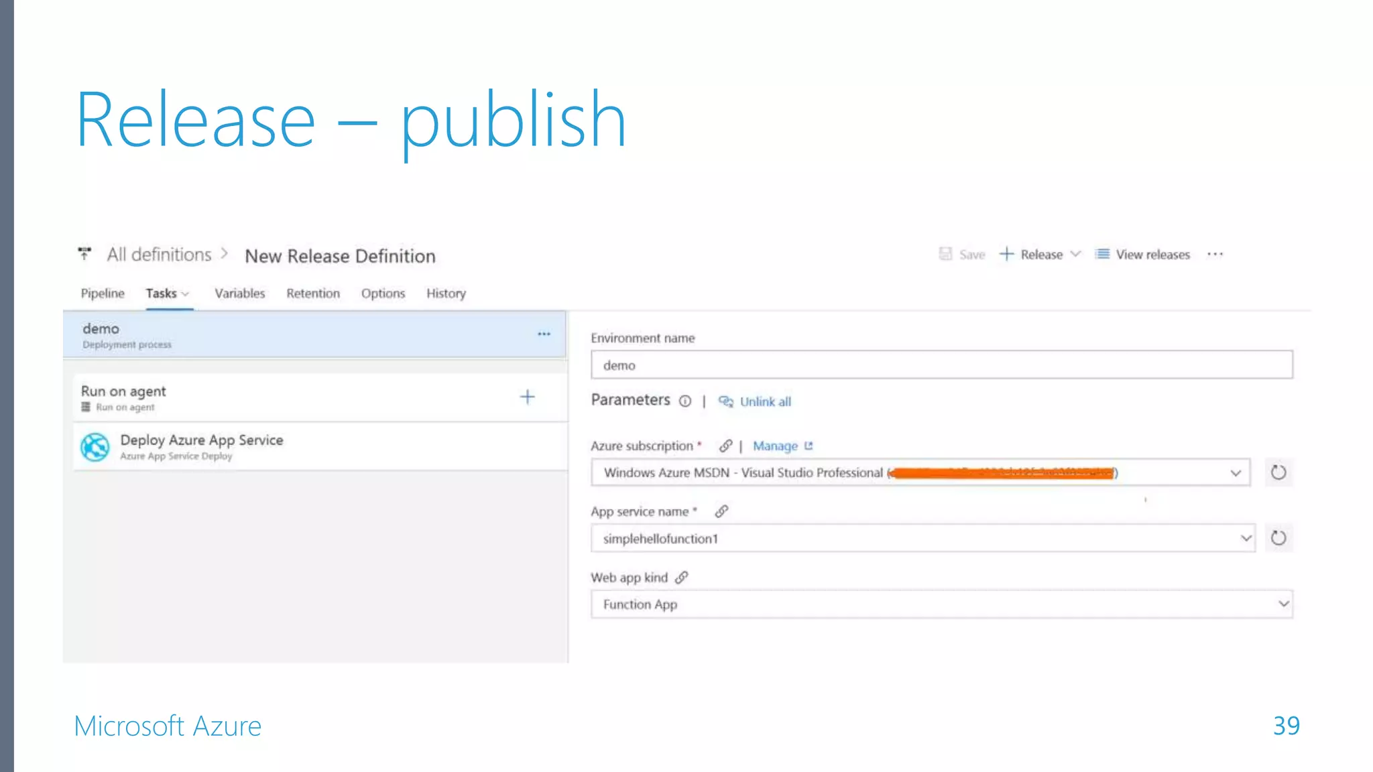Screen dimensions: 1373x772
Task: Click the link icon beside App service name
Action: [x=721, y=511]
